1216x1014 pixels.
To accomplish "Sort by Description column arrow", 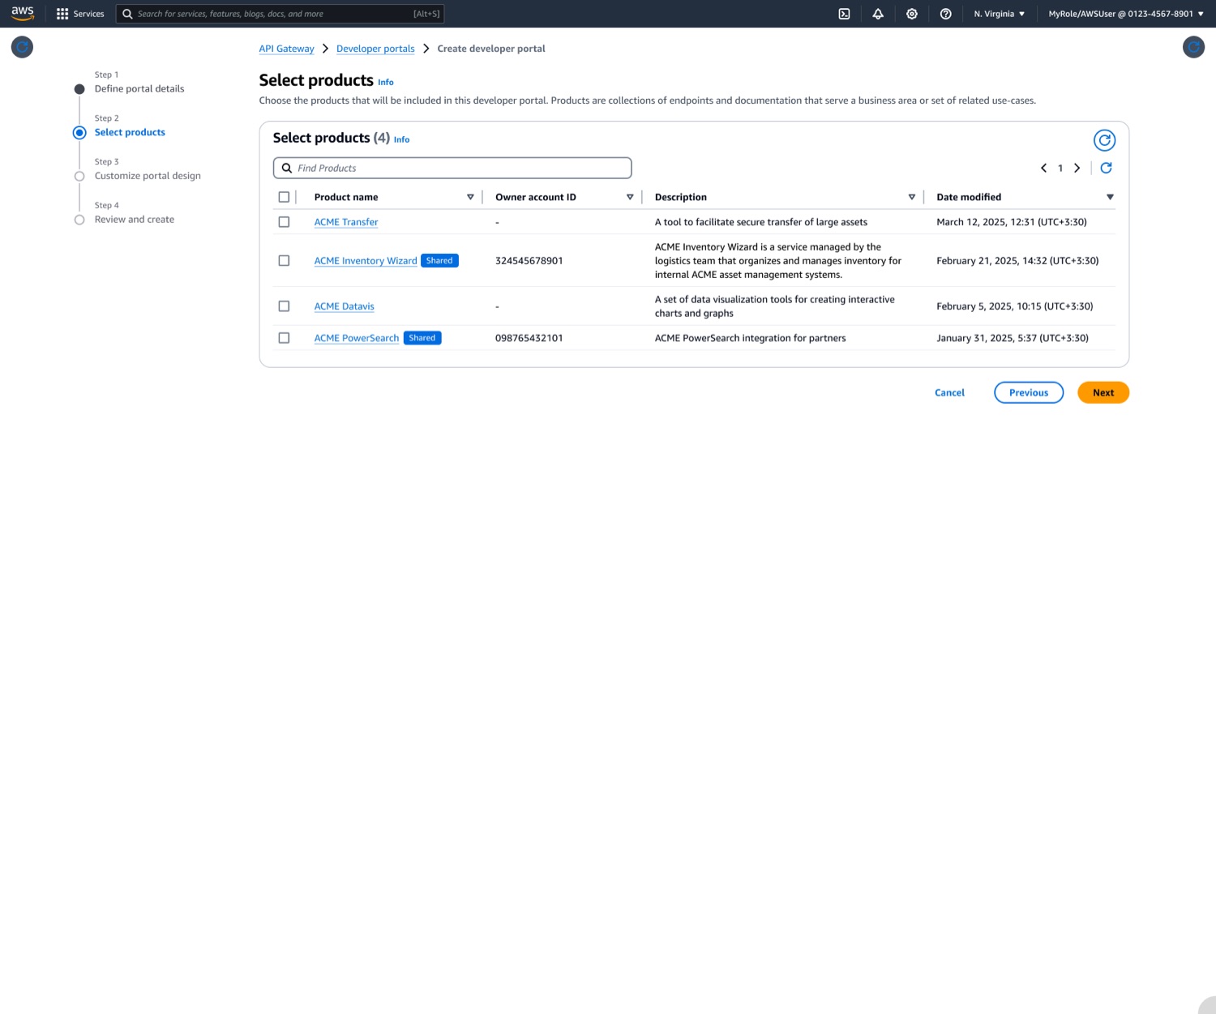I will tap(911, 197).
